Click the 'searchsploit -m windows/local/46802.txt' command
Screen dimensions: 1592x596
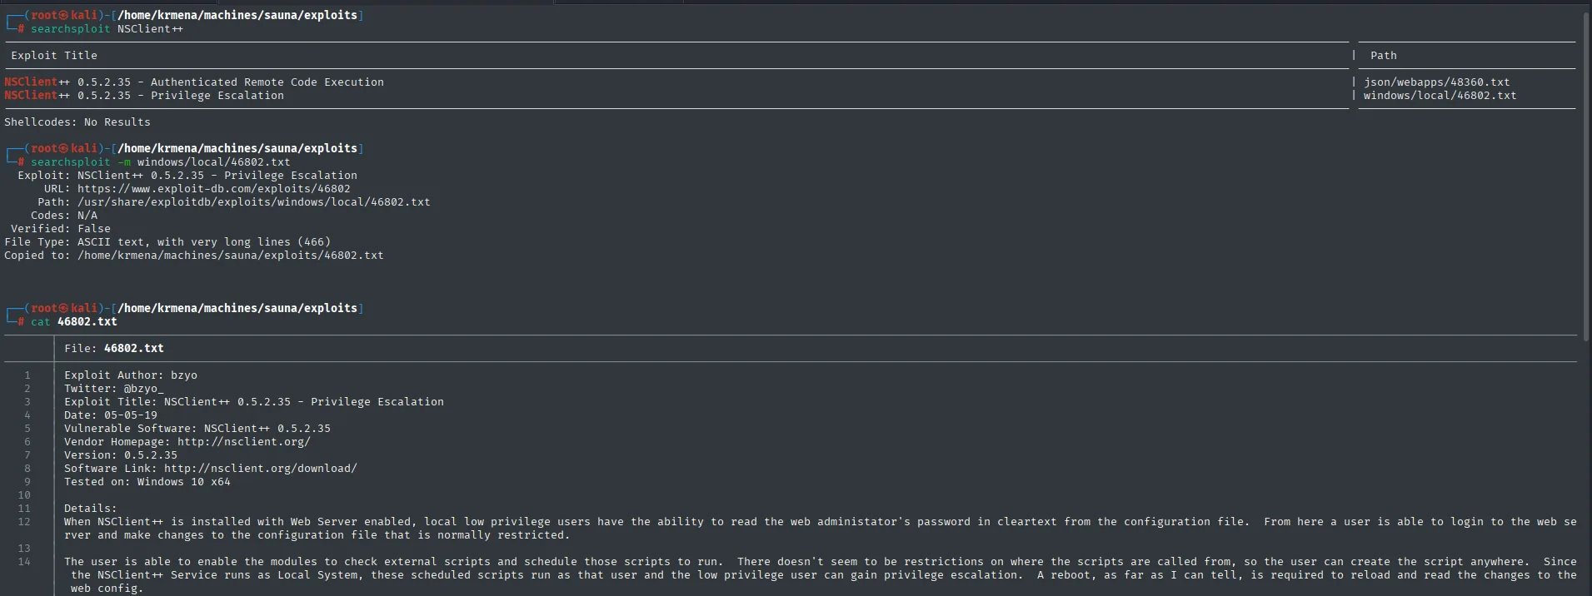click(161, 162)
